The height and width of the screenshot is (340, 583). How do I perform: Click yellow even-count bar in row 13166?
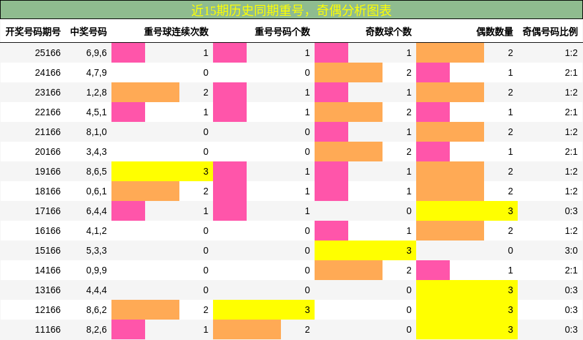pos(467,290)
